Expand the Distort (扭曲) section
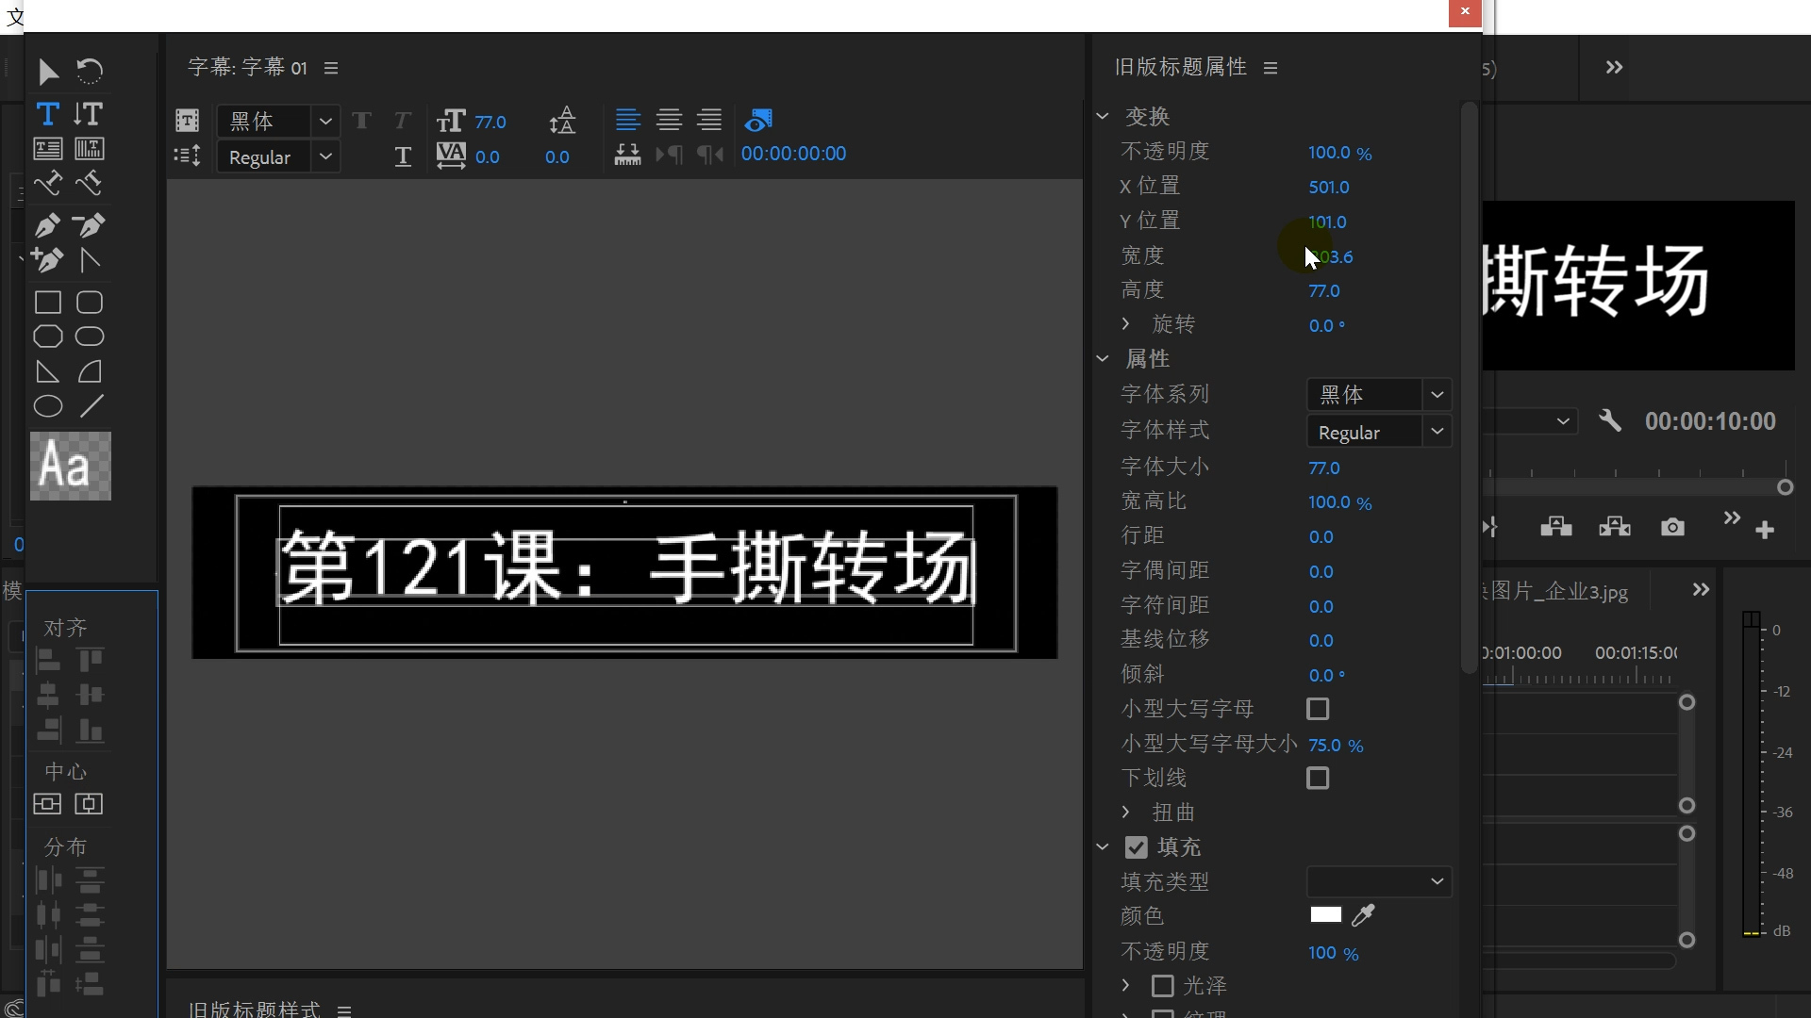The width and height of the screenshot is (1811, 1018). click(1125, 812)
